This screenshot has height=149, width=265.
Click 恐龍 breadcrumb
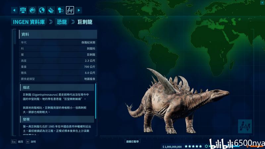(x=62, y=22)
